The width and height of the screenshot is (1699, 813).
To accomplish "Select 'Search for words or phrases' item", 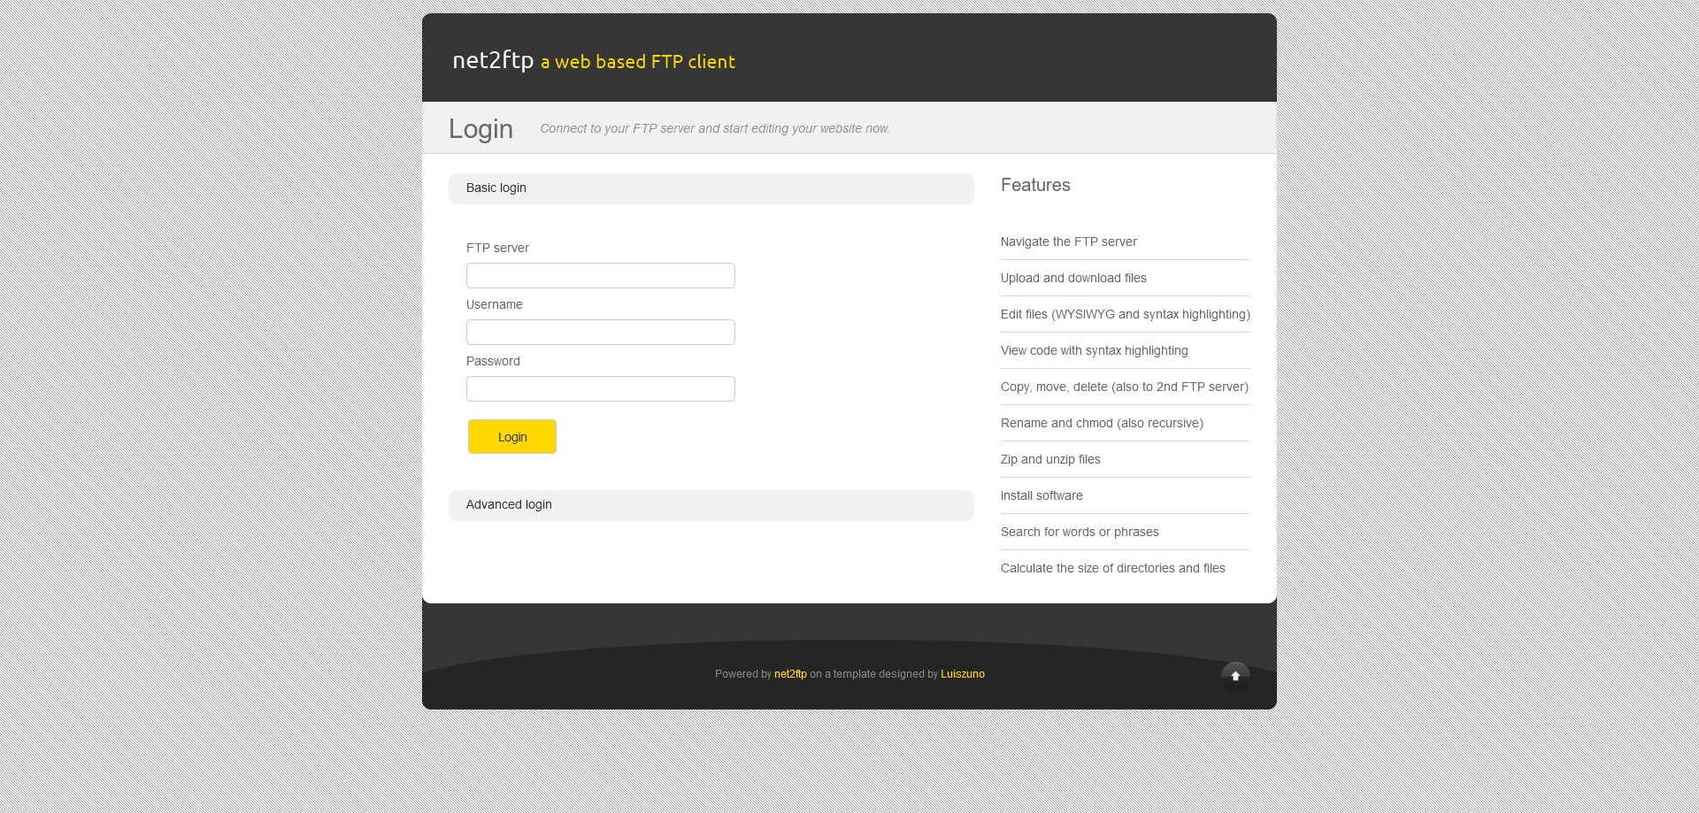I will pyautogui.click(x=1080, y=532).
